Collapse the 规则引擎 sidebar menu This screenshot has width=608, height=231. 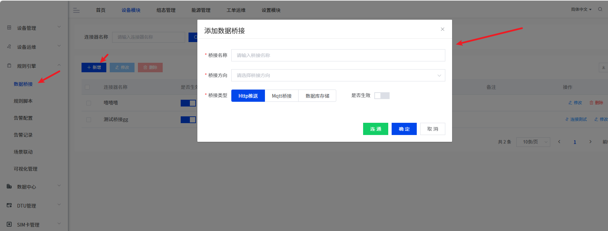click(x=59, y=65)
